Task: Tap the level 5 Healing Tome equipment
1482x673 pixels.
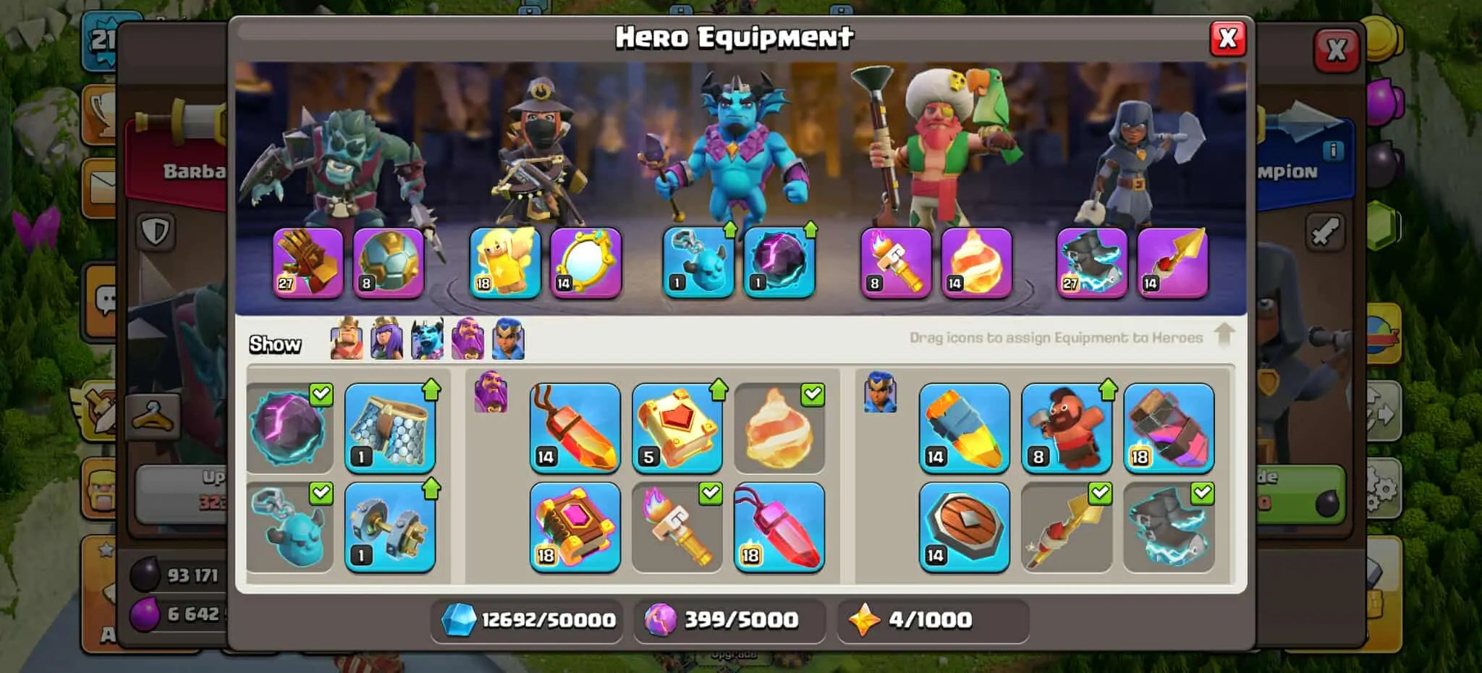Action: pyautogui.click(x=677, y=428)
